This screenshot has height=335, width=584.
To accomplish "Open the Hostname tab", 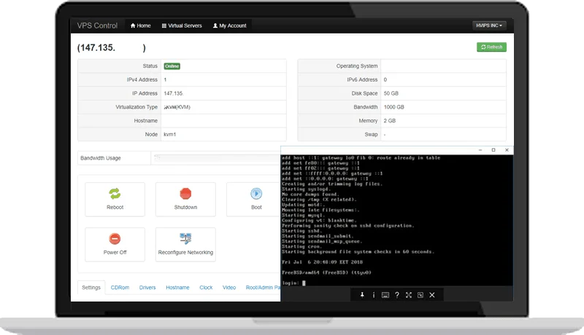I will coord(177,288).
